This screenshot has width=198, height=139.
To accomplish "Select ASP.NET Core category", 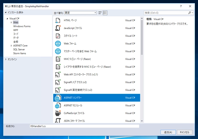I will click(x=20, y=46).
